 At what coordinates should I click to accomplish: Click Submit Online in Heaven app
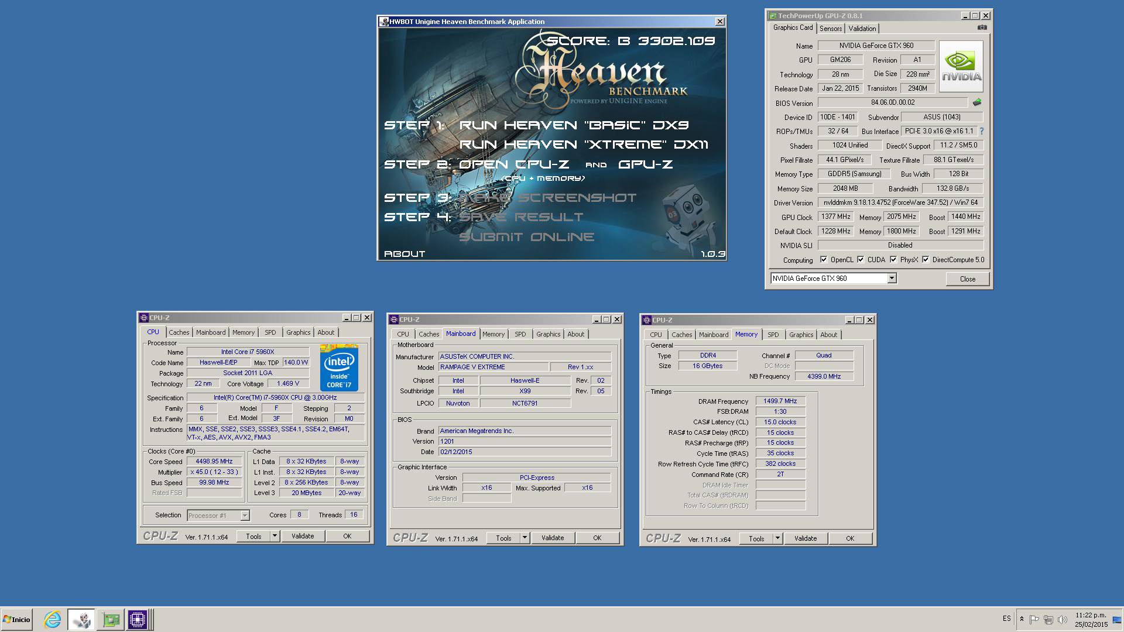527,237
